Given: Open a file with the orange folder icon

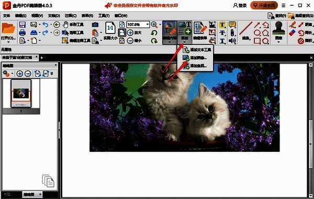Looking at the screenshot, I should (x=8, y=28).
